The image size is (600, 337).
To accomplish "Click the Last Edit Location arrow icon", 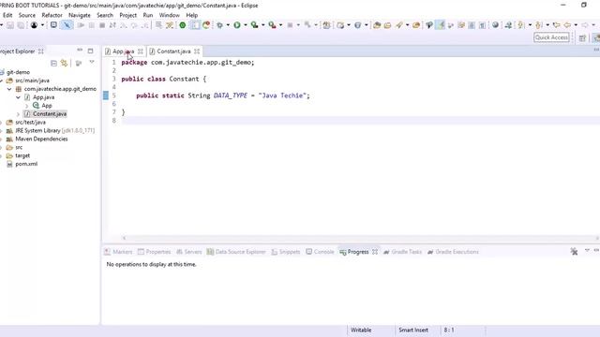I will coord(557,25).
